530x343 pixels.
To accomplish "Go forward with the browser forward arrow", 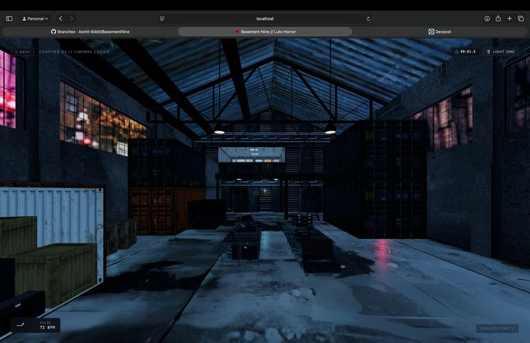I will pyautogui.click(x=71, y=18).
